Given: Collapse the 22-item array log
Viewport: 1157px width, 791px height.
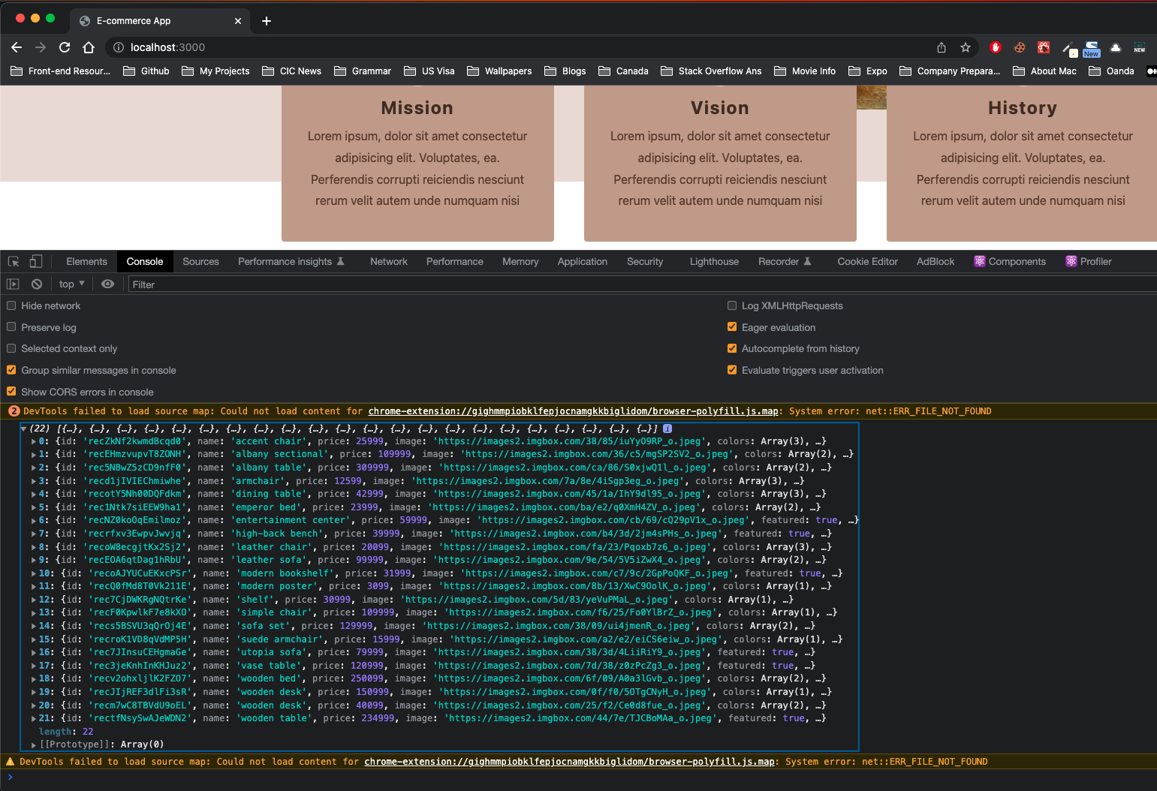Looking at the screenshot, I should [x=23, y=429].
